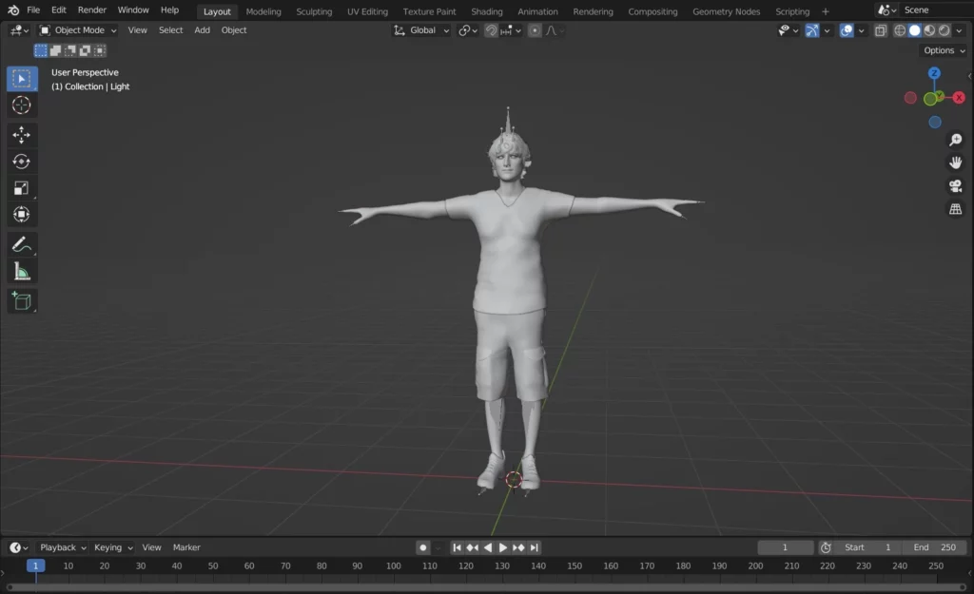Screen dimensions: 974x594
Task: Switch viewport shading to material preview
Action: click(x=929, y=30)
